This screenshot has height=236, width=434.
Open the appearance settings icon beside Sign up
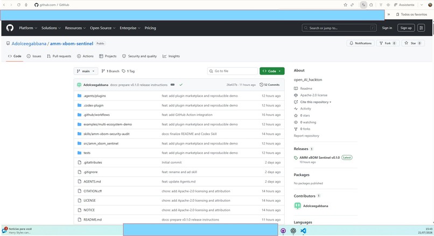[x=421, y=28]
